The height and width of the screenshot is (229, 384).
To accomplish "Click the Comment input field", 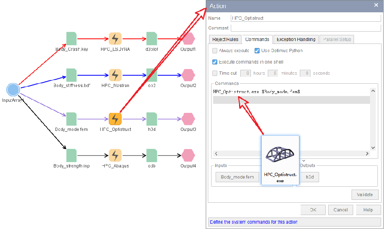I will (x=306, y=28).
